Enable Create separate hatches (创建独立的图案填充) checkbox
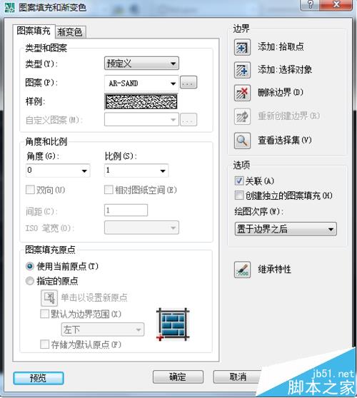 [x=239, y=195]
